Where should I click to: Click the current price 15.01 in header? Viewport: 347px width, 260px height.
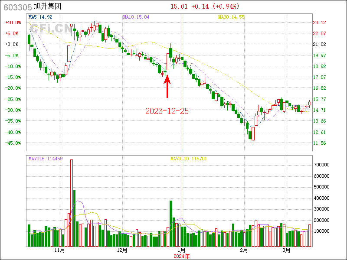pos(179,6)
